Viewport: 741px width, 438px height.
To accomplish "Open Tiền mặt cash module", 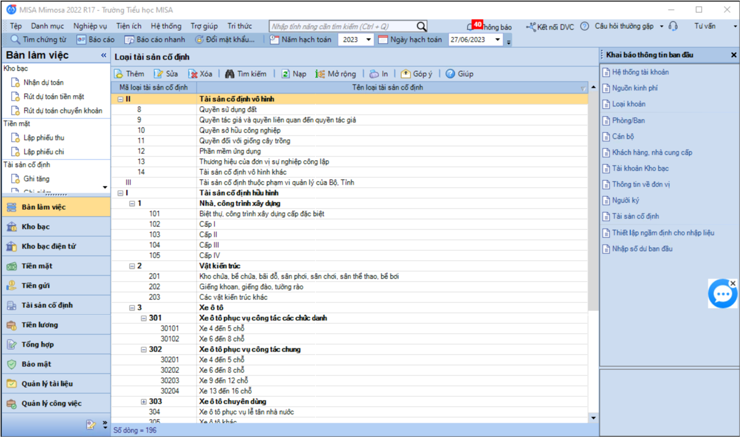I will click(x=56, y=266).
